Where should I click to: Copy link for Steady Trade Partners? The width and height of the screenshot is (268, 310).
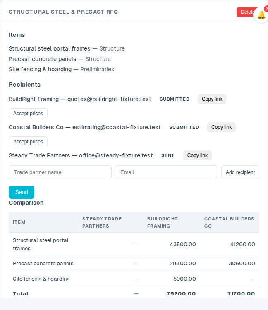coord(197,155)
